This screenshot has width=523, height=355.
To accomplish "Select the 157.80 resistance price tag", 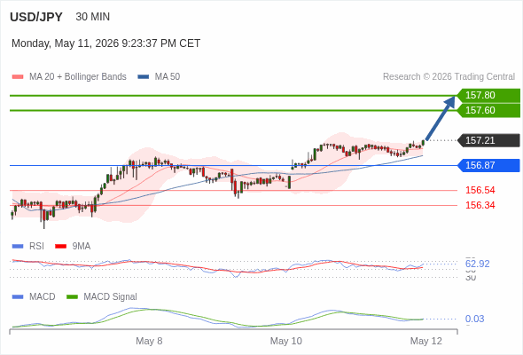I will point(488,96).
